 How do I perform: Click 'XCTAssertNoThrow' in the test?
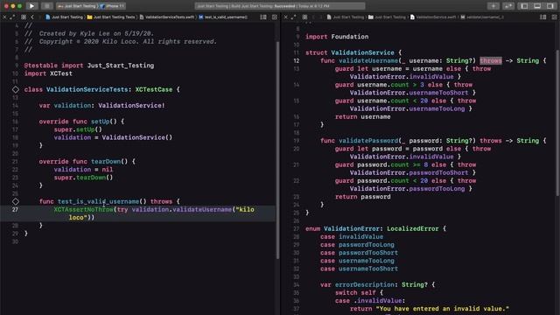pyautogui.click(x=84, y=210)
